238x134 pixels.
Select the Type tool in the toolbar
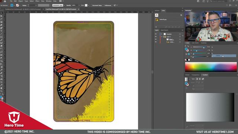pos(1,31)
